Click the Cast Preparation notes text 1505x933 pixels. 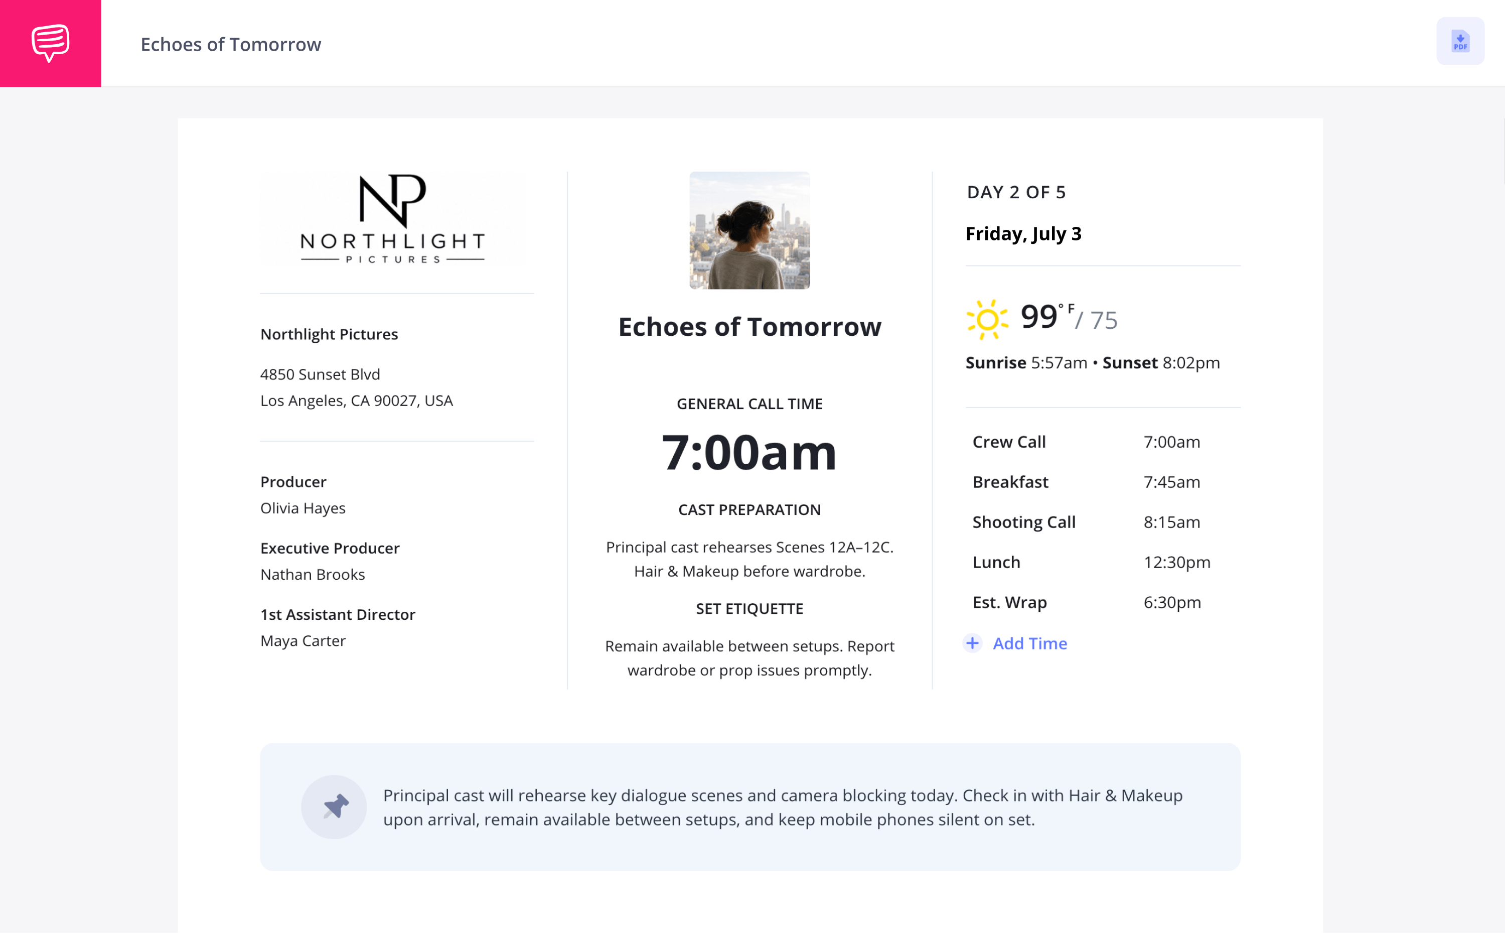pyautogui.click(x=749, y=559)
